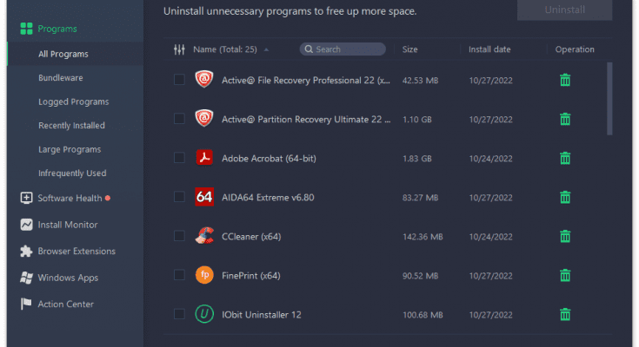639x347 pixels.
Task: Go to Windows Apps in the sidebar
Action: click(x=67, y=278)
